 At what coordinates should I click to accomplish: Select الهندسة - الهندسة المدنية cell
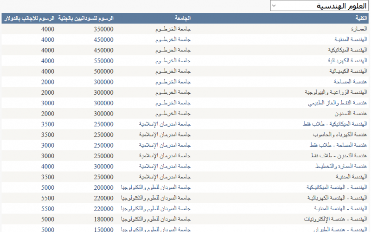coord(341,208)
